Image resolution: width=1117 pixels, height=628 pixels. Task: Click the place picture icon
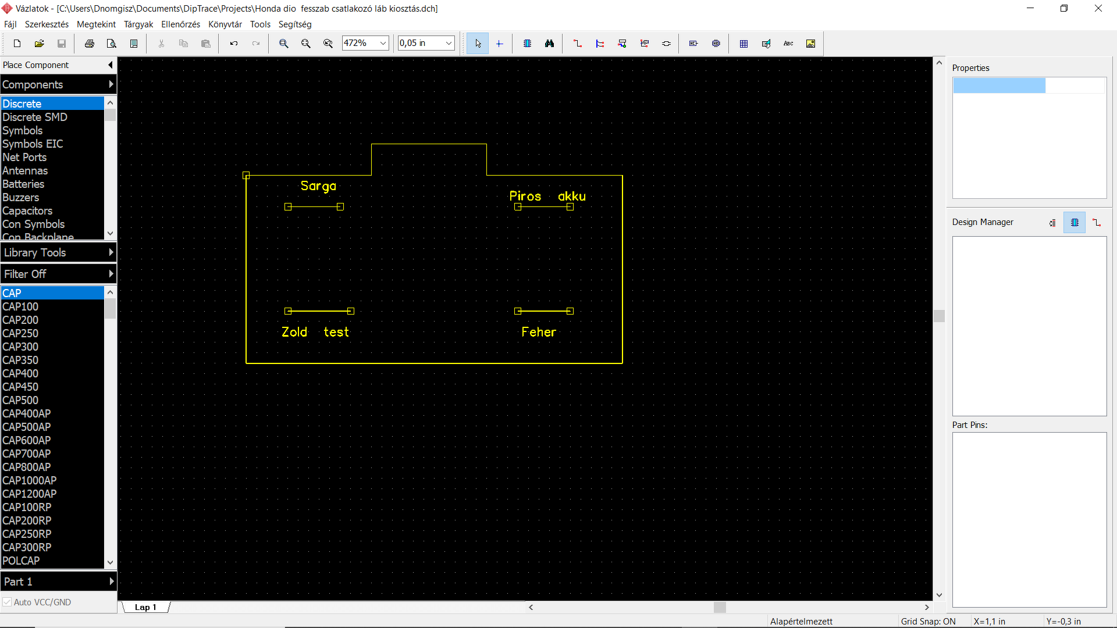[x=810, y=44]
